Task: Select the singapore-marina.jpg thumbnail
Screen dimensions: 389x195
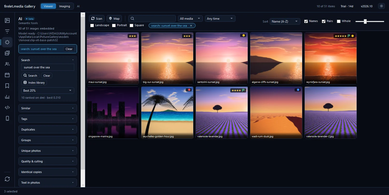Action: pyautogui.click(x=113, y=113)
